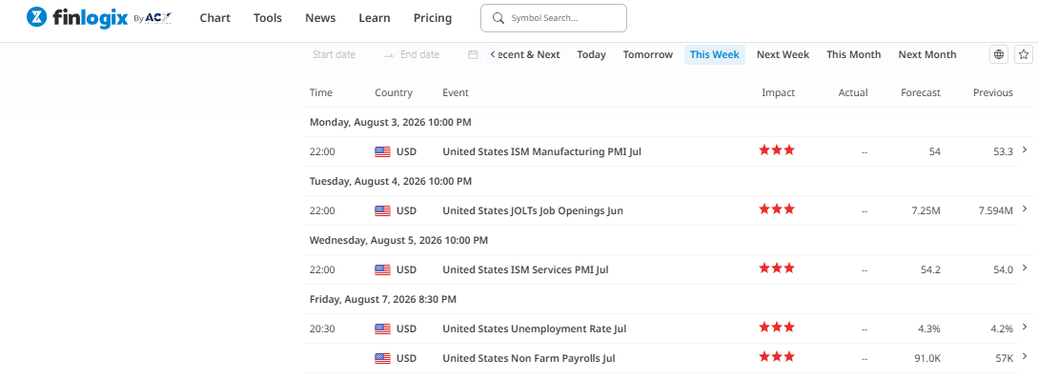Expand Unemployment Rate row chevron
Viewport: 1038px width, 378px height.
pyautogui.click(x=1025, y=327)
